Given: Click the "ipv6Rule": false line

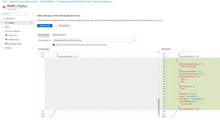Looking at the screenshot, I should coord(187,94).
